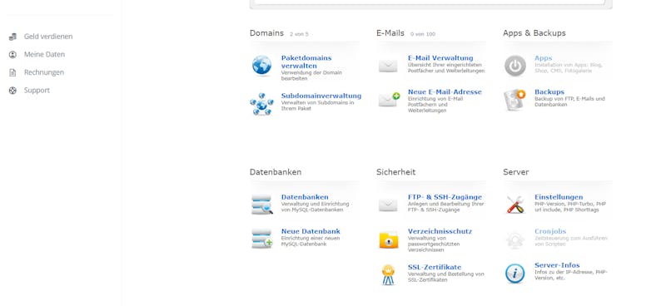666x306 pixels.
Task: Click the text "Verwendung der Domain bearbeiten"
Action: [x=311, y=76]
